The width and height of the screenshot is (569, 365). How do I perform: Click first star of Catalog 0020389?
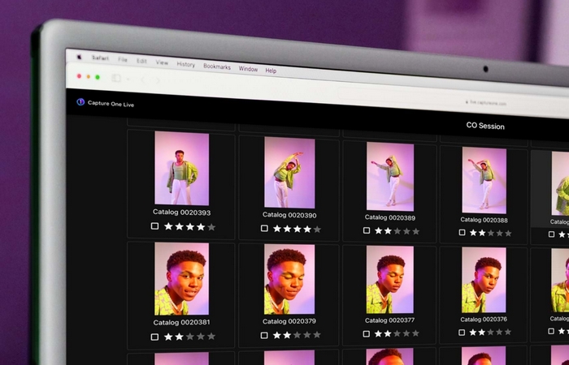(x=379, y=230)
